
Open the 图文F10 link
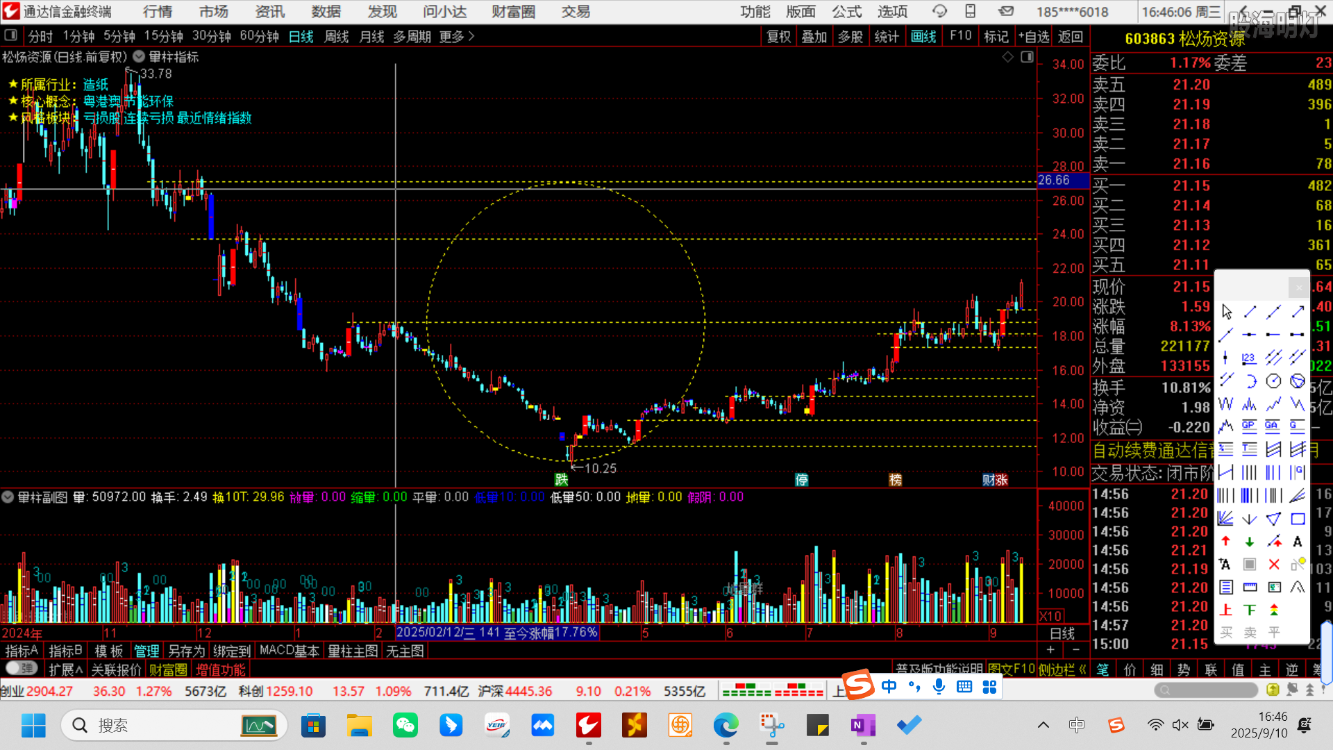pos(1011,669)
